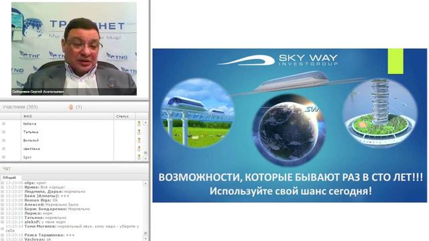Click sender name Борис Бондаренко in the chat
Screen dimensions: 429x241
46,209
